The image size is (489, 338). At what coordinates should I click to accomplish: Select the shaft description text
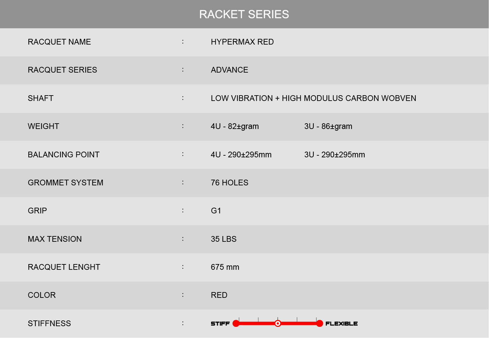coord(313,98)
